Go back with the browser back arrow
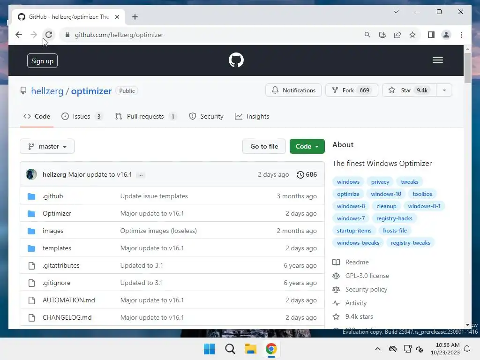The image size is (480, 360). tap(19, 35)
